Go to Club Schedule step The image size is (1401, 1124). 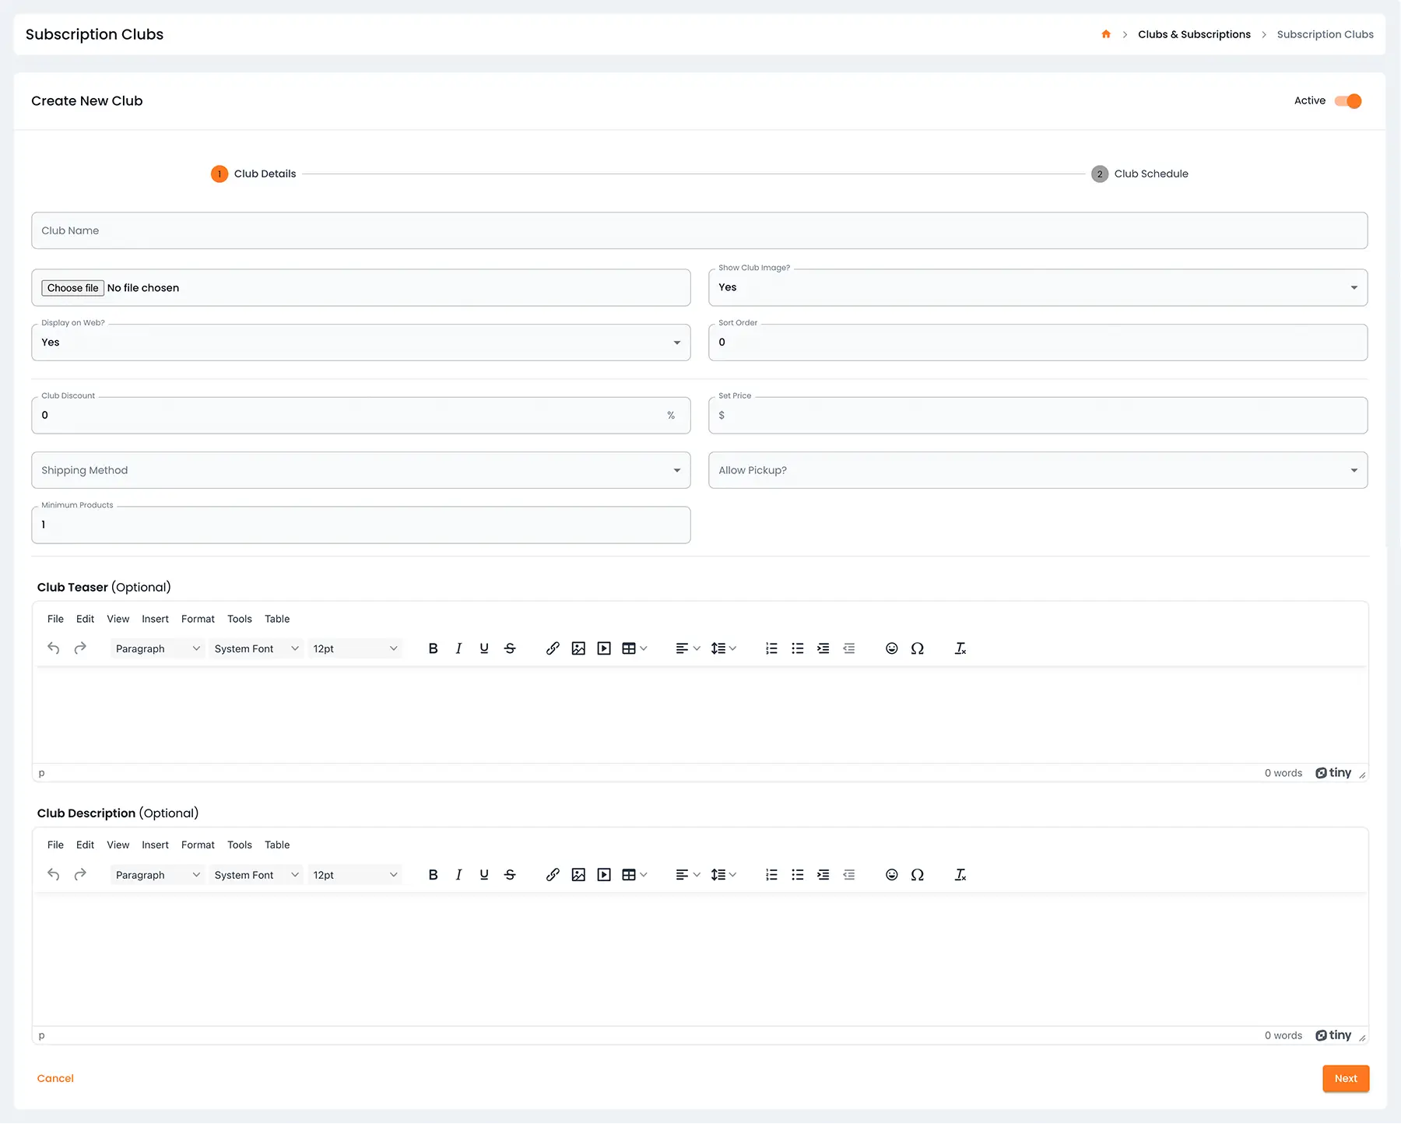click(x=1139, y=174)
